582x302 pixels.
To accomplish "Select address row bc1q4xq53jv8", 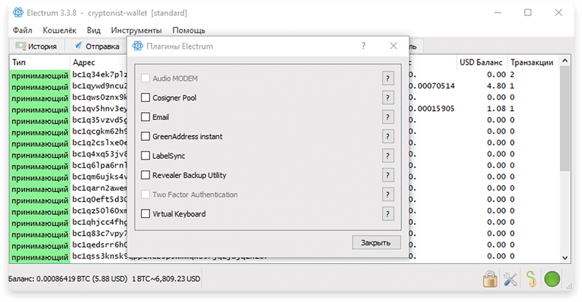I will (x=100, y=154).
